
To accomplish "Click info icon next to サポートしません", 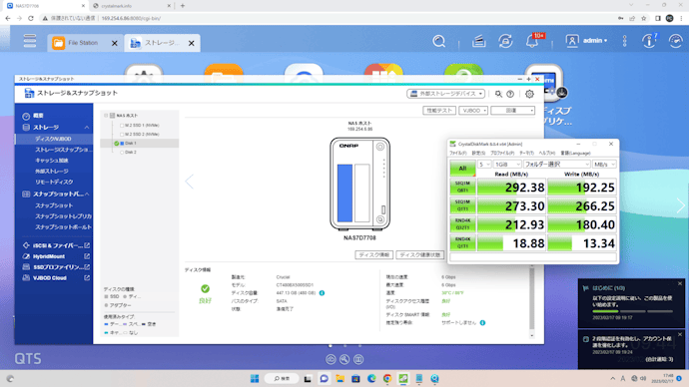I will tap(482, 323).
